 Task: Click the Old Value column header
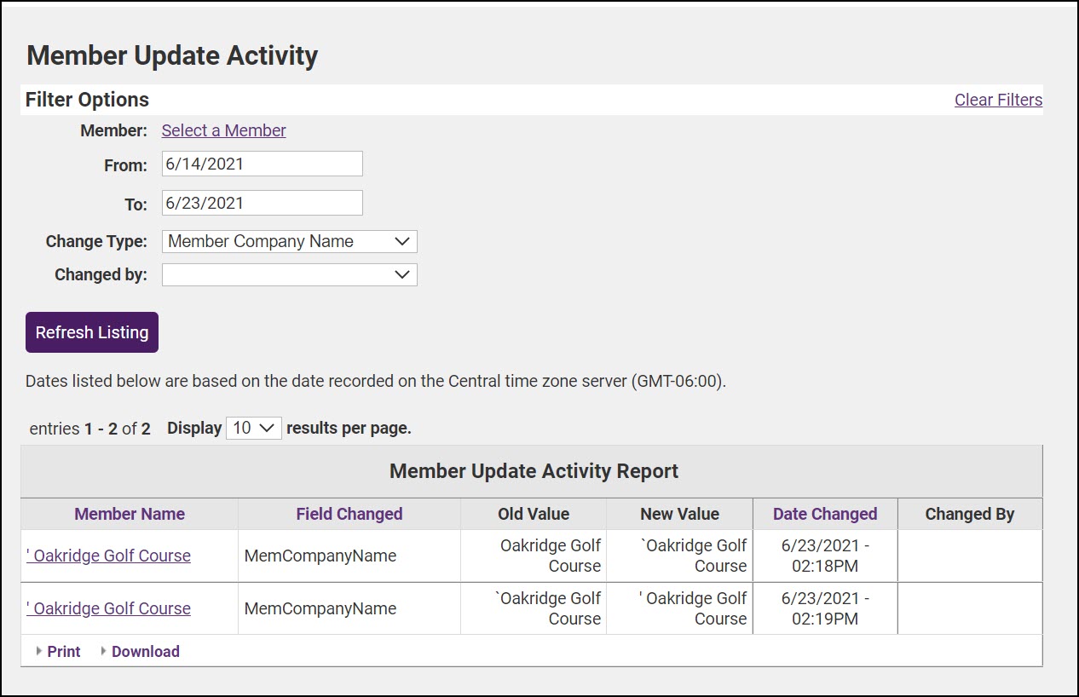pyautogui.click(x=534, y=514)
